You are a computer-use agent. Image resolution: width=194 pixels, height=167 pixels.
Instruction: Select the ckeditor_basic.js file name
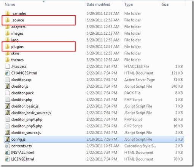(25, 106)
